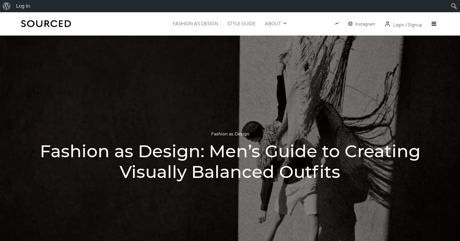The image size is (460, 241).
Task: Expand the About dropdown chevron
Action: coord(285,24)
